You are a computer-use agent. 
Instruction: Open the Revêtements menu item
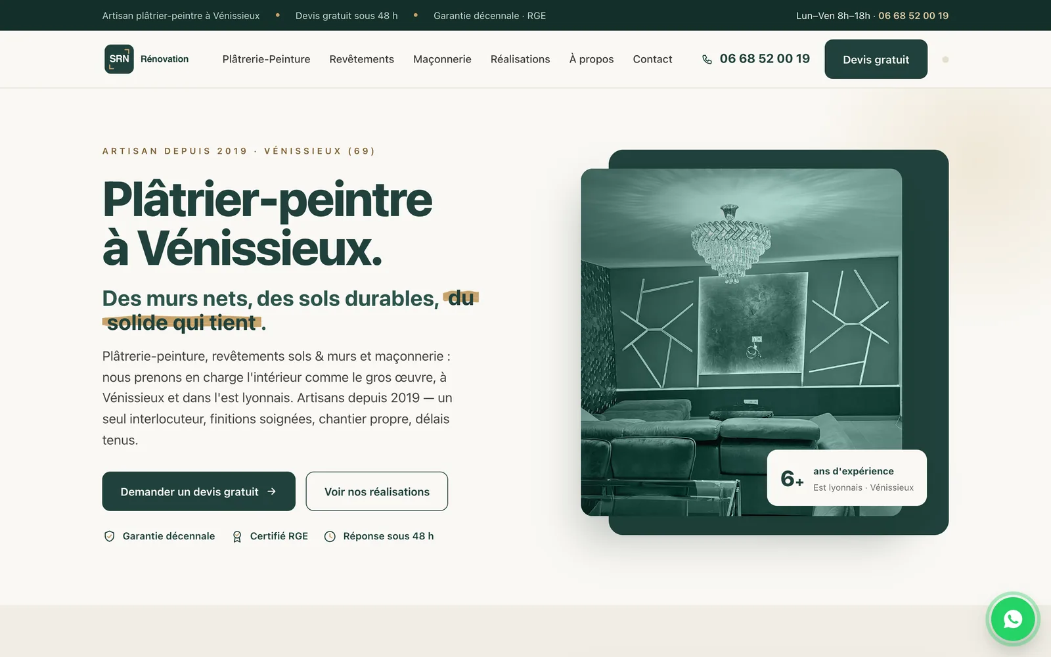pyautogui.click(x=362, y=59)
